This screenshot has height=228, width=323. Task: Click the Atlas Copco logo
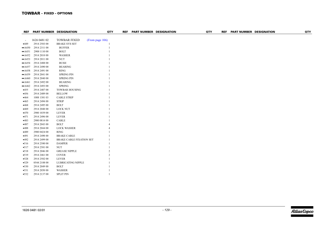[302, 211]
